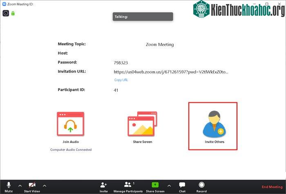286x194 pixels.
Task: Start Video from the toolbar
Action: pos(32,187)
